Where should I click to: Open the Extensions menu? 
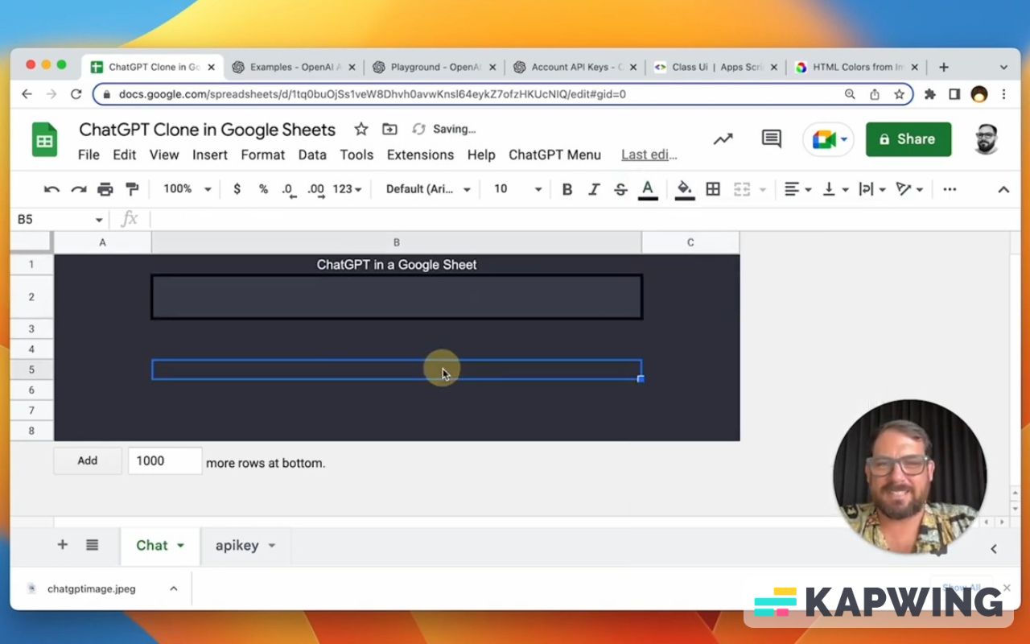tap(420, 155)
